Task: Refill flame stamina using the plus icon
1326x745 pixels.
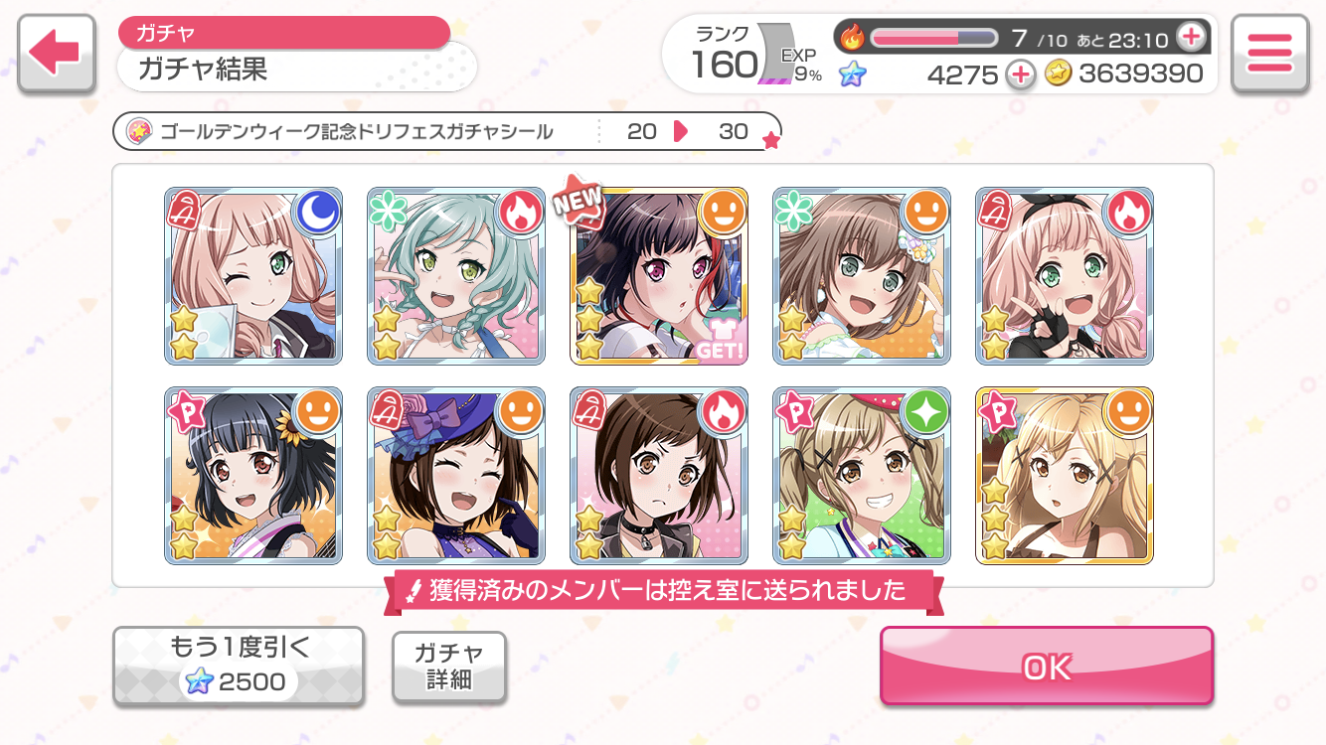Action: [x=1191, y=38]
